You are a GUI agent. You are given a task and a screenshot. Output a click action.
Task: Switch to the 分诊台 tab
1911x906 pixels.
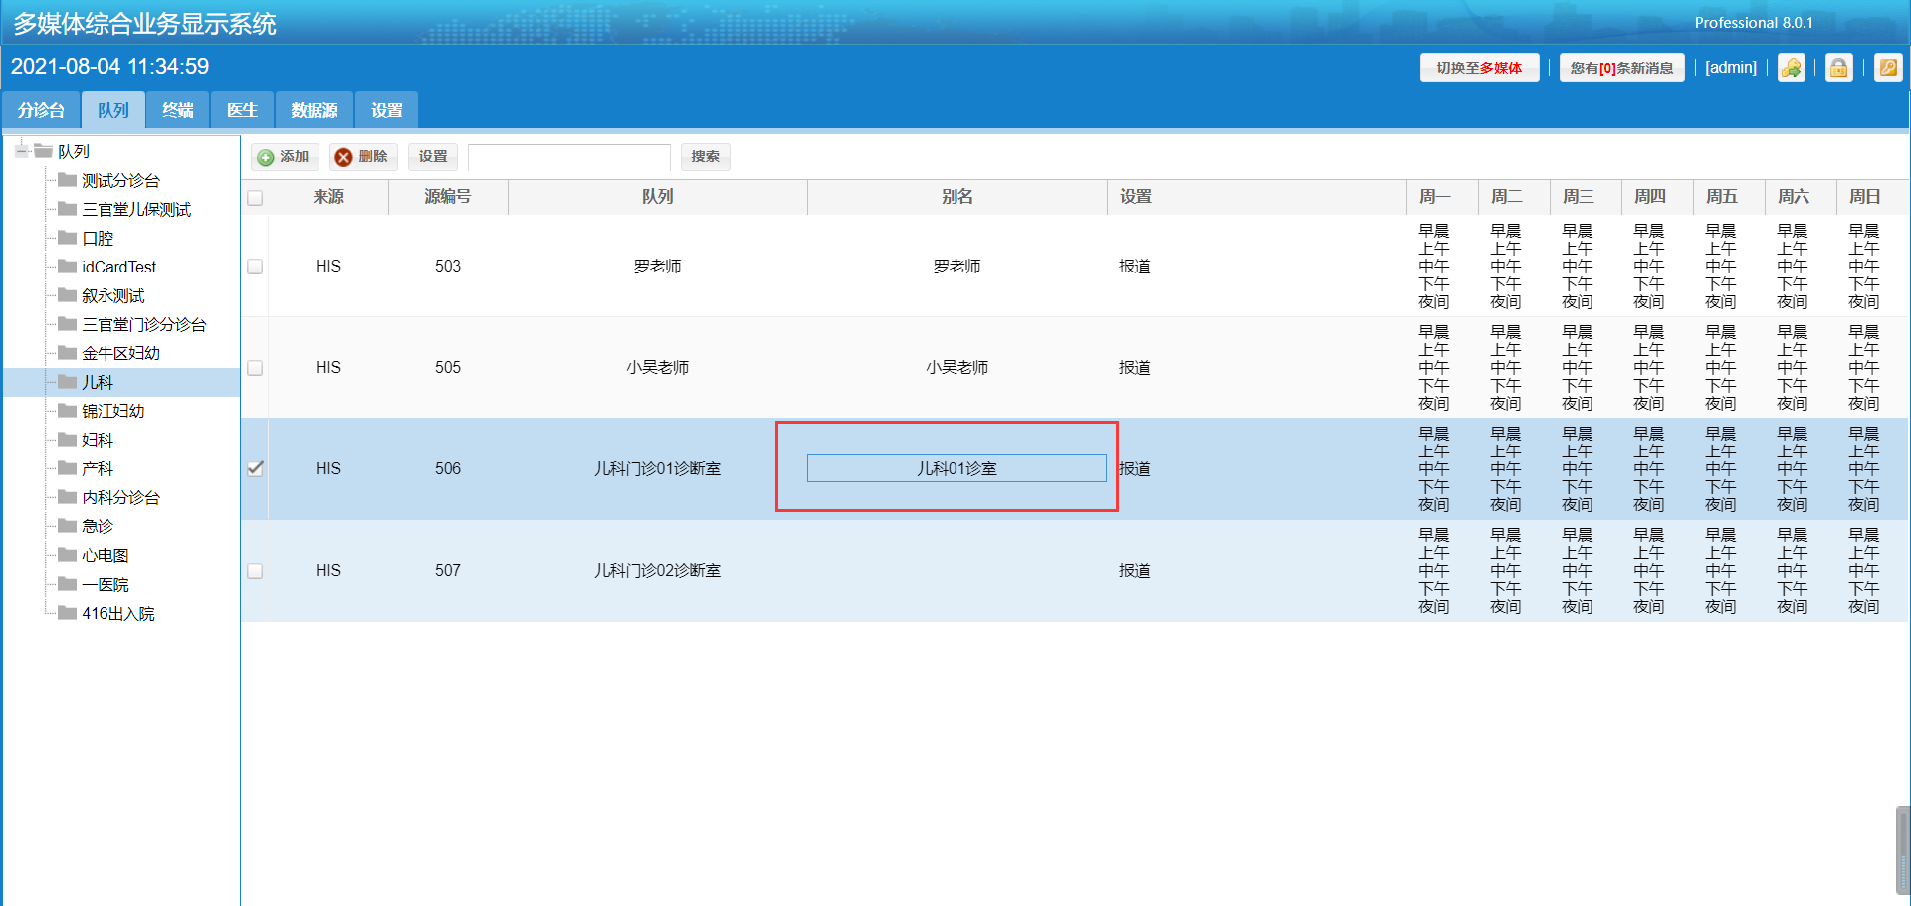click(41, 110)
